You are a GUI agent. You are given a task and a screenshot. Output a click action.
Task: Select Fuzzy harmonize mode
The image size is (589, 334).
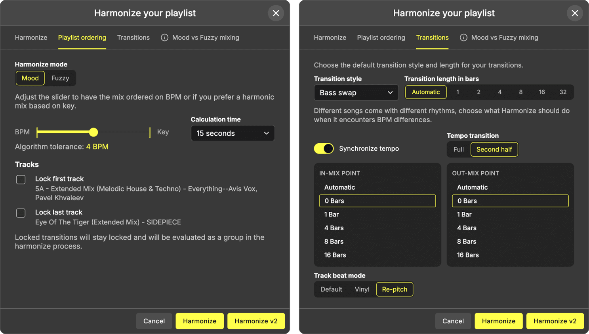point(60,78)
